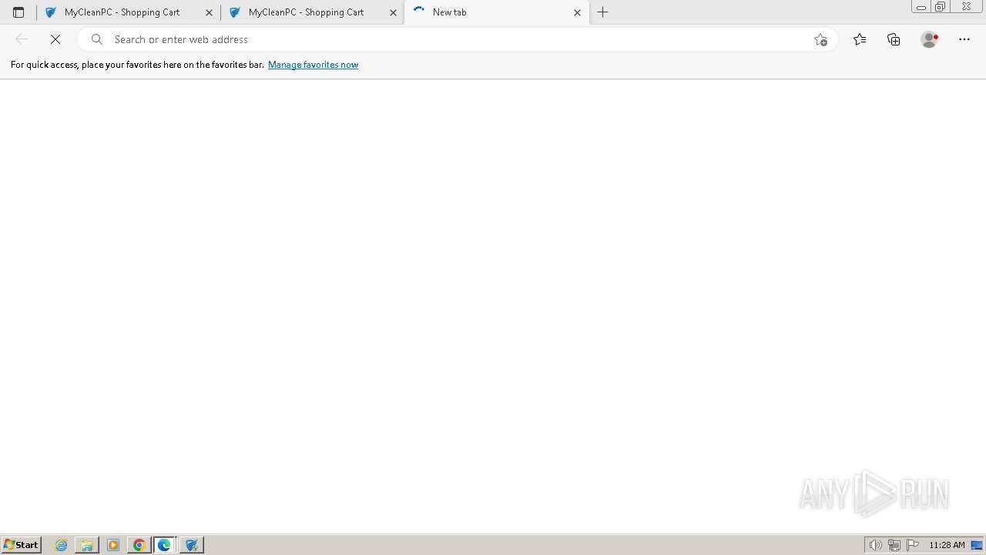Open MyCleanPC shield icon in taskbar

coord(191,545)
